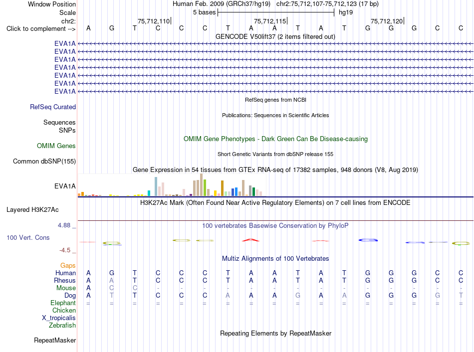Viewport: 474px width, 352px height.
Task: Open 'RefSeq genes from NCBI' track title
Action: (275, 100)
